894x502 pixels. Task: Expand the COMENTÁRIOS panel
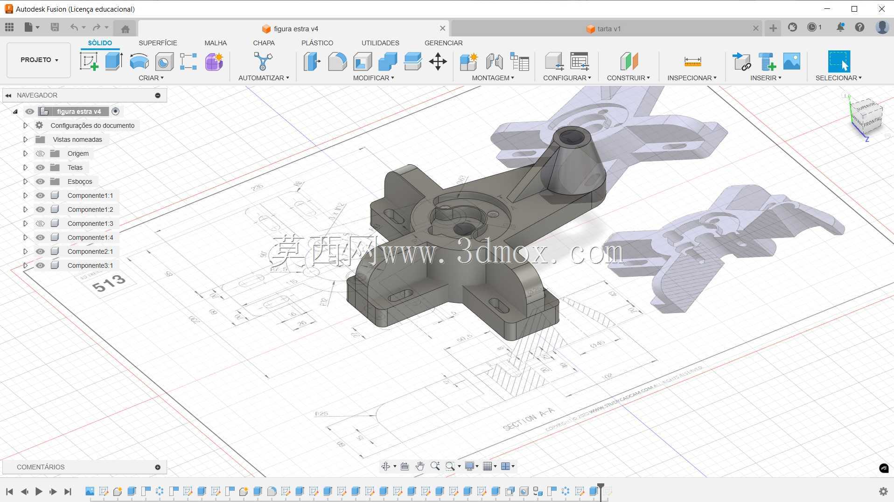[158, 467]
